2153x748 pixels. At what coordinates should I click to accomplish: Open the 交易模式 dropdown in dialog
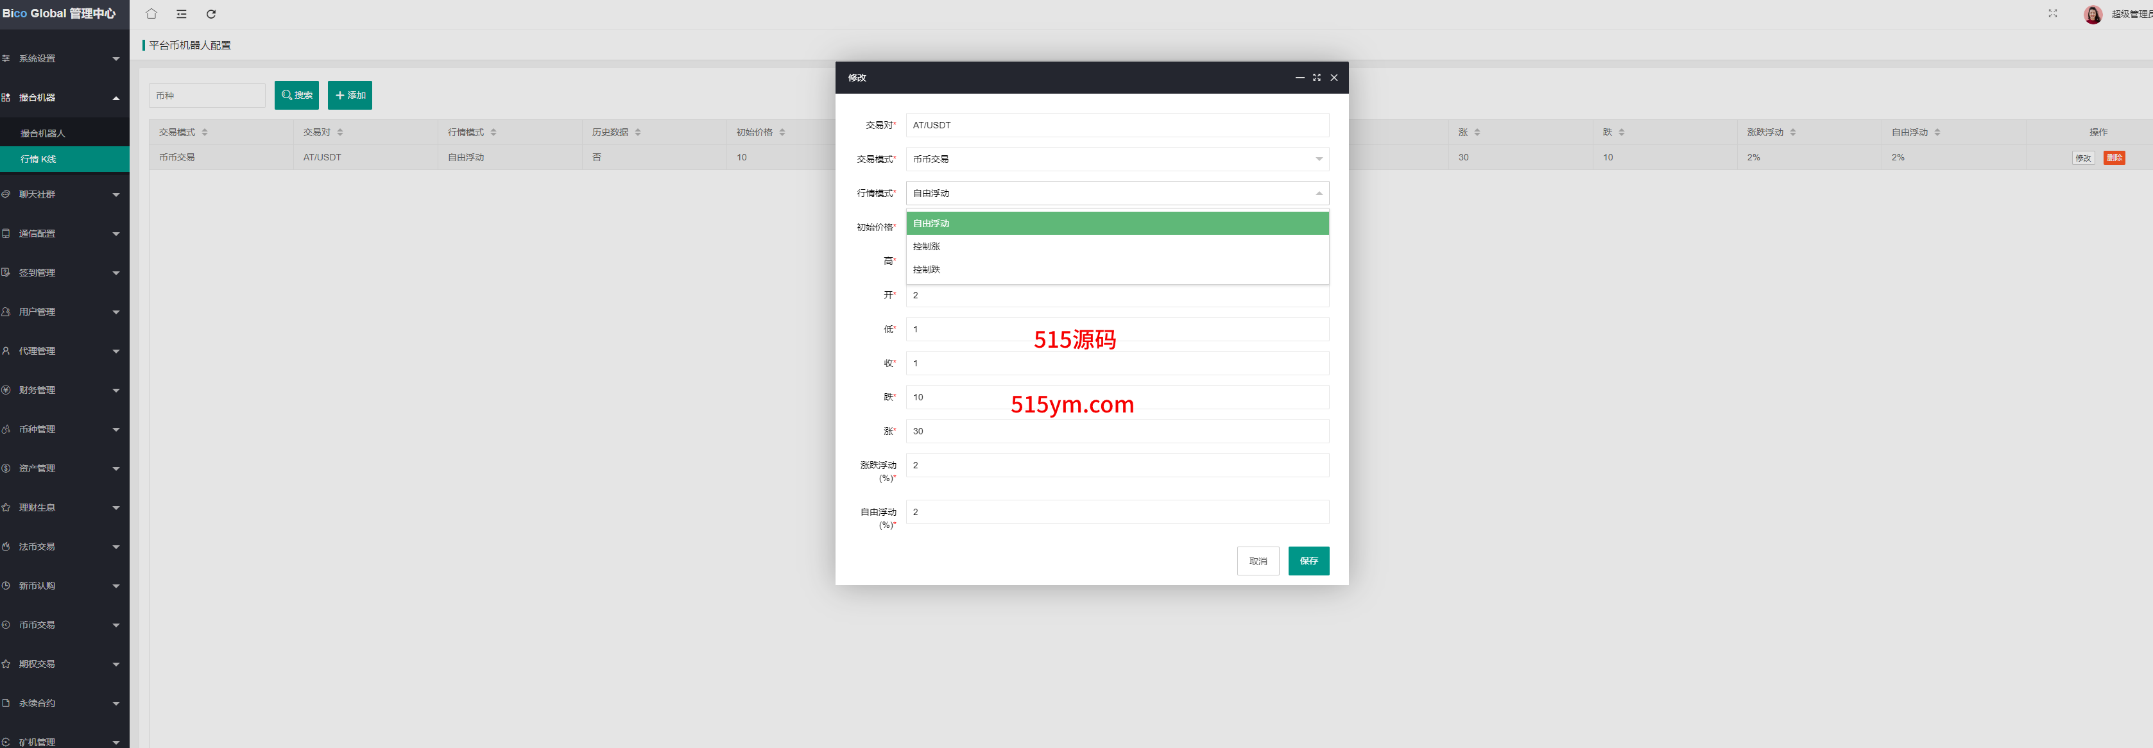(x=1117, y=159)
